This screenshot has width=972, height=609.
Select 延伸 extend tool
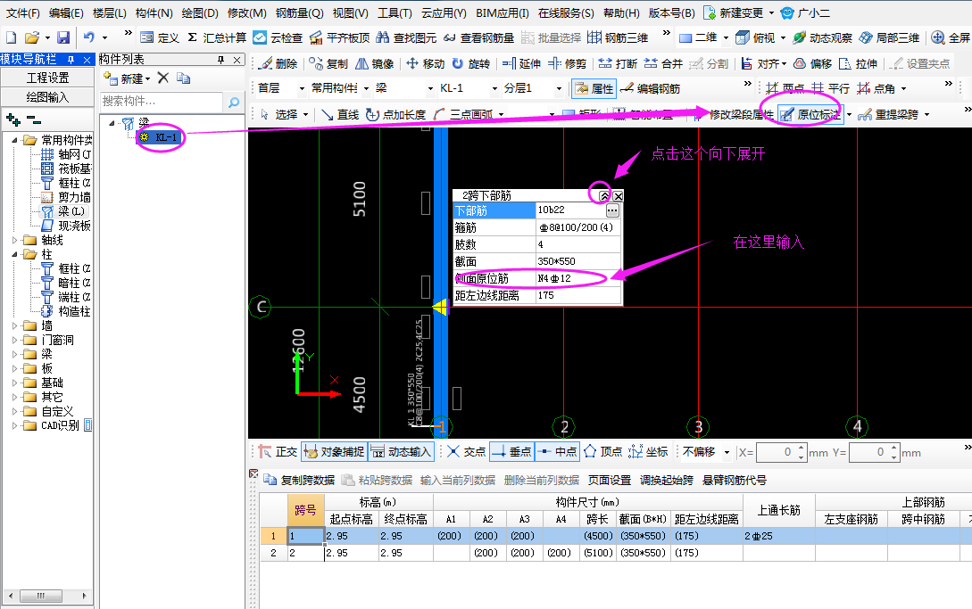click(521, 64)
